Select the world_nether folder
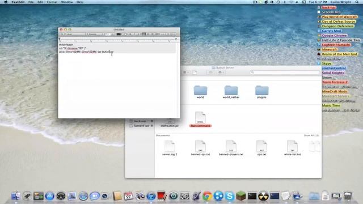 click(x=231, y=92)
